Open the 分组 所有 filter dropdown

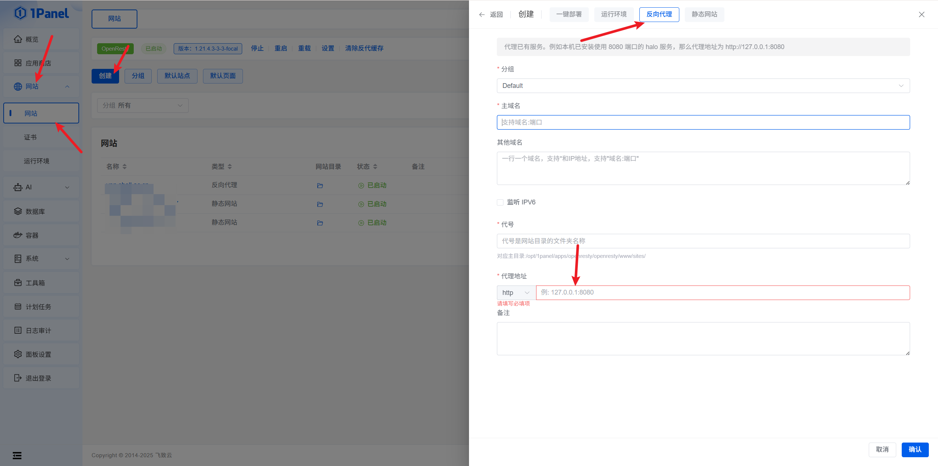click(x=143, y=105)
